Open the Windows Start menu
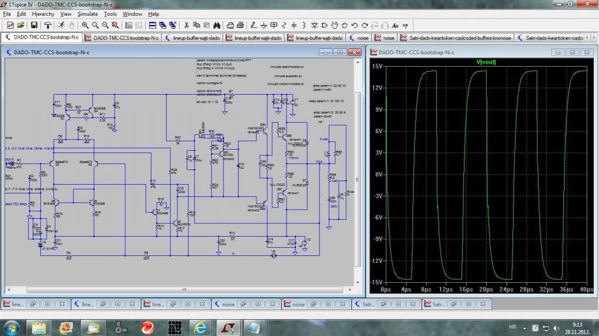The height and width of the screenshot is (336, 599). pos(11,328)
